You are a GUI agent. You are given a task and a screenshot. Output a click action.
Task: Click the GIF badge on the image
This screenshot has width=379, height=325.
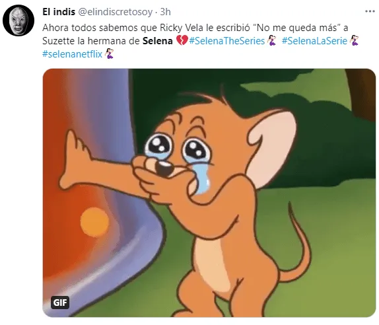coord(60,303)
